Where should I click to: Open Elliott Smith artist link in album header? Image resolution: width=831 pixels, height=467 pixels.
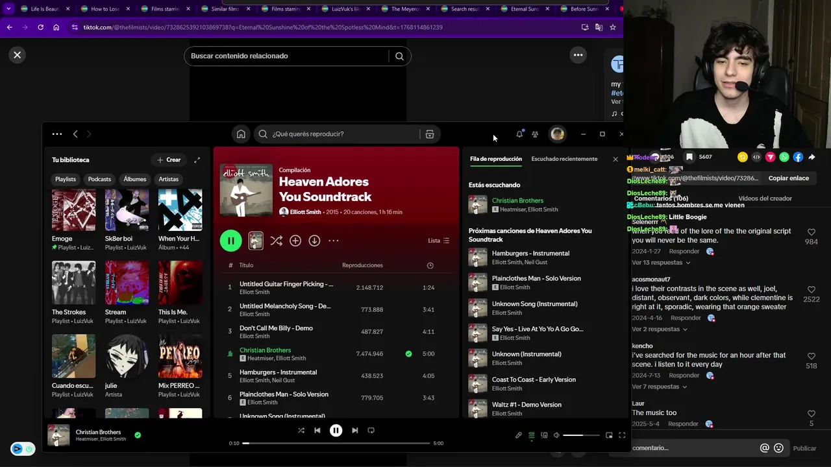tap(305, 212)
